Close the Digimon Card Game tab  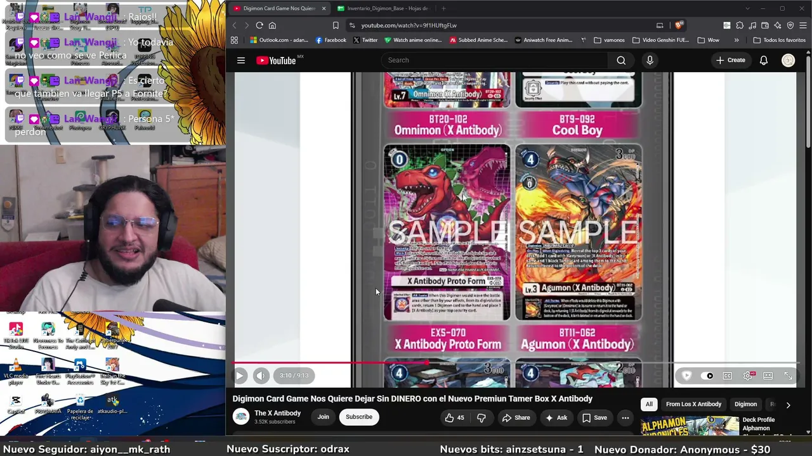click(324, 8)
